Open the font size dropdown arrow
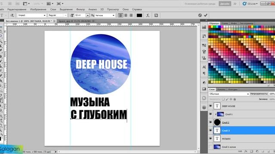Screen dimensions: 275x154 (x=88, y=15)
